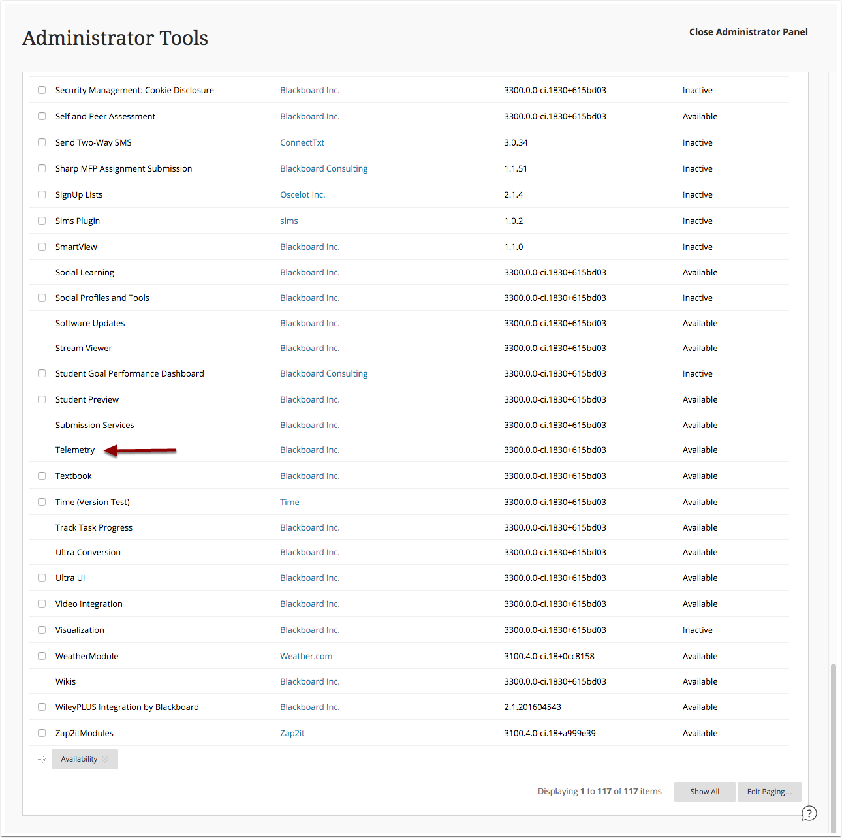Click the Available status for Self and Peer Assessment
Screen dimensions: 842x838
pyautogui.click(x=700, y=116)
